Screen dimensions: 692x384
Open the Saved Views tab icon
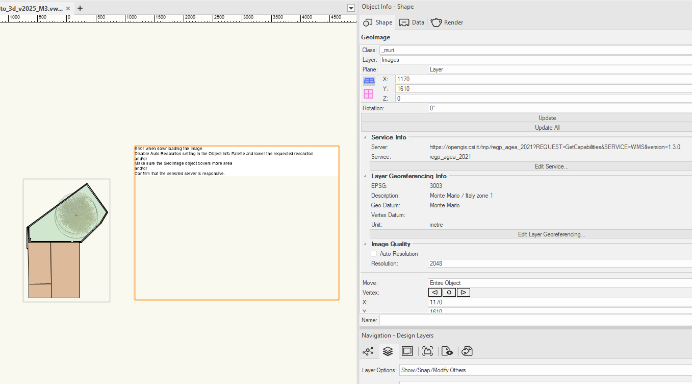tap(447, 351)
